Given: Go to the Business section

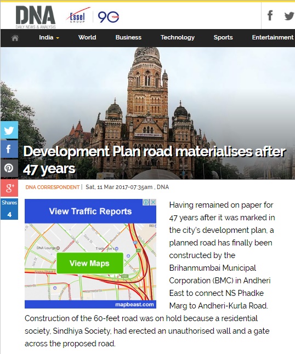Looking at the screenshot, I should [x=128, y=37].
